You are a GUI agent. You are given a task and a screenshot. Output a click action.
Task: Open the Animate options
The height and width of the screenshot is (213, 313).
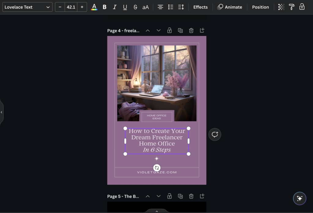(x=230, y=7)
